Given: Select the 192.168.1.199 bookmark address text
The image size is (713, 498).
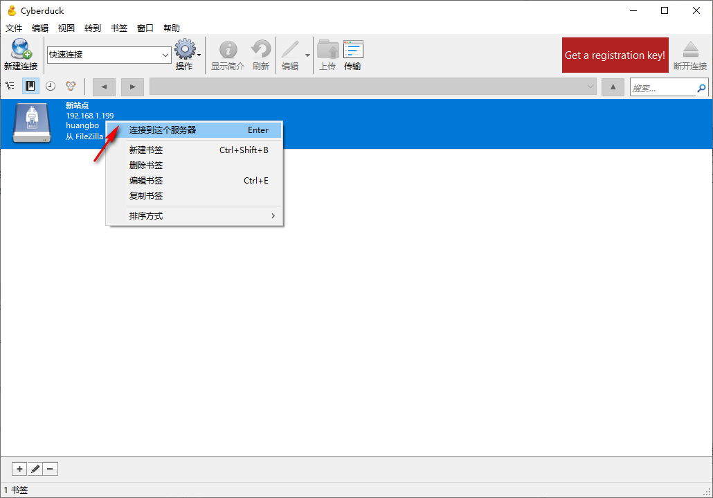Looking at the screenshot, I should [89, 116].
